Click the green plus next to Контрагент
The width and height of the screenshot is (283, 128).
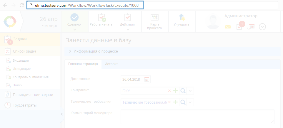coord(176,91)
